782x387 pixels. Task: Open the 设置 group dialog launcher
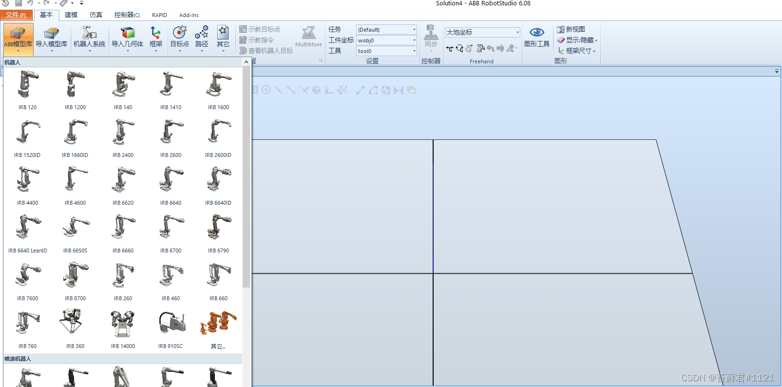[x=321, y=61]
